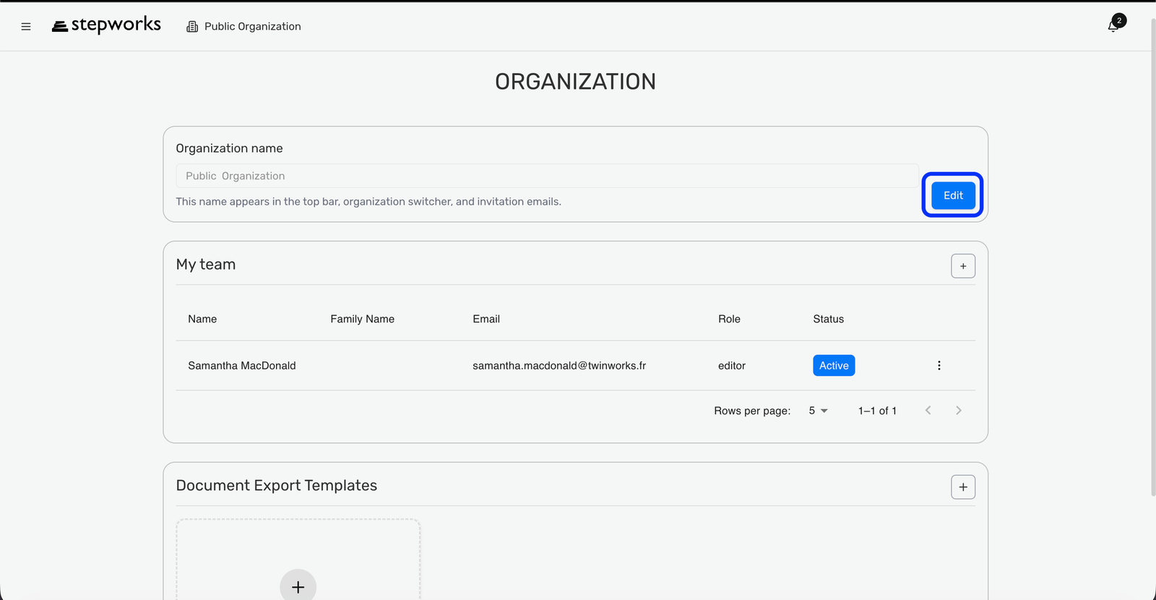
Task: Open the hamburger navigation menu
Action: click(26, 27)
